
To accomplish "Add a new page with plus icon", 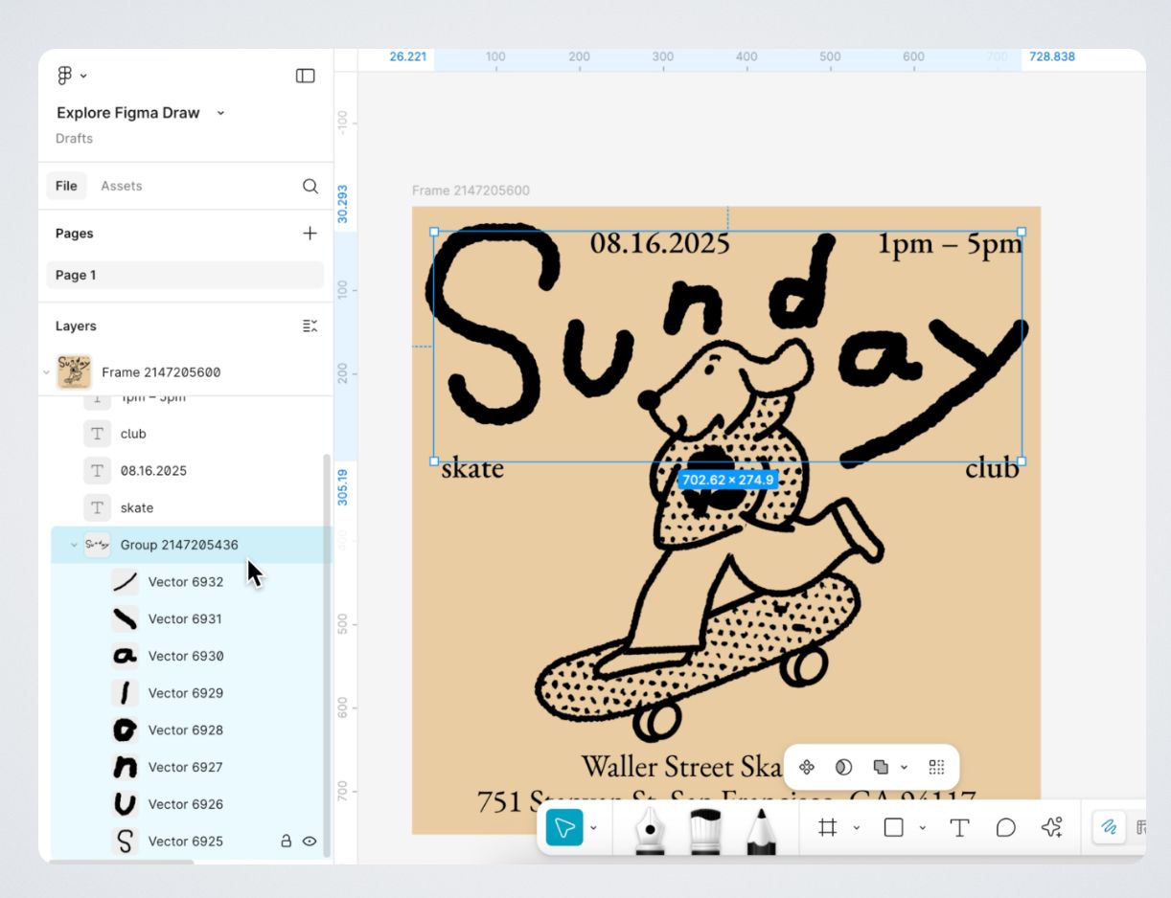I will [310, 233].
